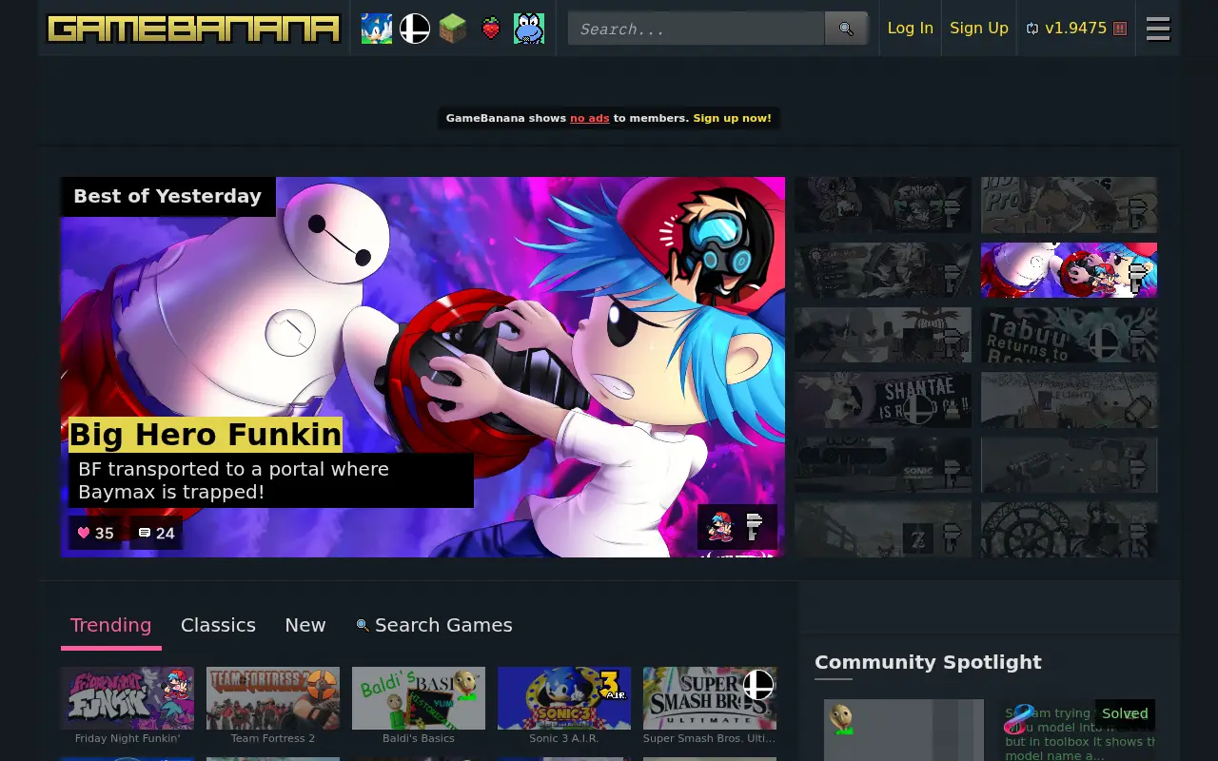Open the Search Games tab
Image resolution: width=1218 pixels, height=761 pixels.
click(x=434, y=625)
